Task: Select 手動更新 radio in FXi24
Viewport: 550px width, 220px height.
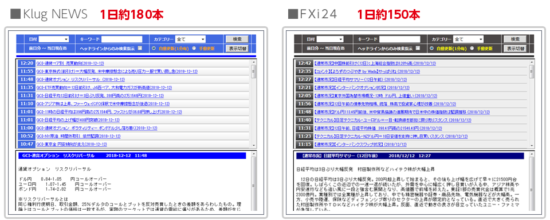Action: [x=472, y=48]
